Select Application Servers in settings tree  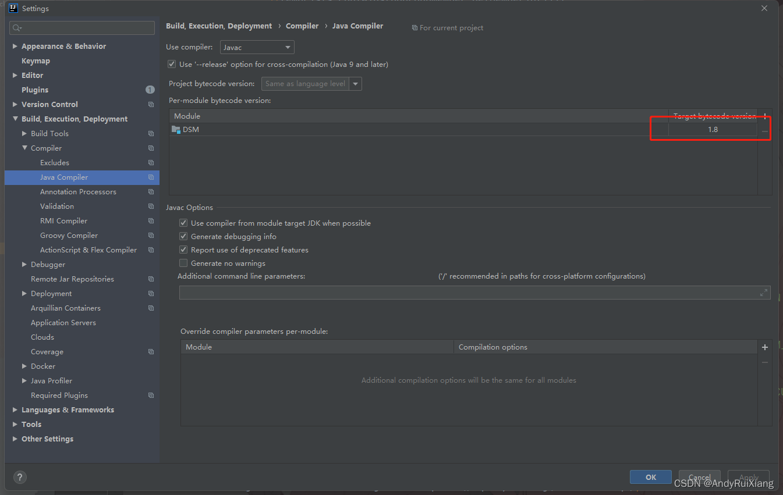click(63, 322)
